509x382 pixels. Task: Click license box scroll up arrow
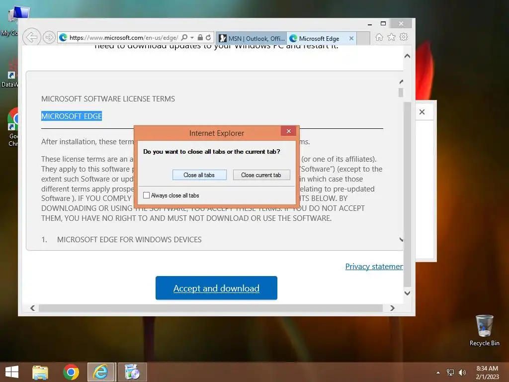401,82
